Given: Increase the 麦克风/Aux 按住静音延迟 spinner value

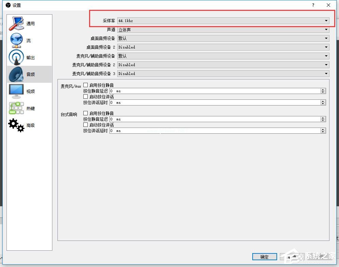Looking at the screenshot, I should click(323, 90).
